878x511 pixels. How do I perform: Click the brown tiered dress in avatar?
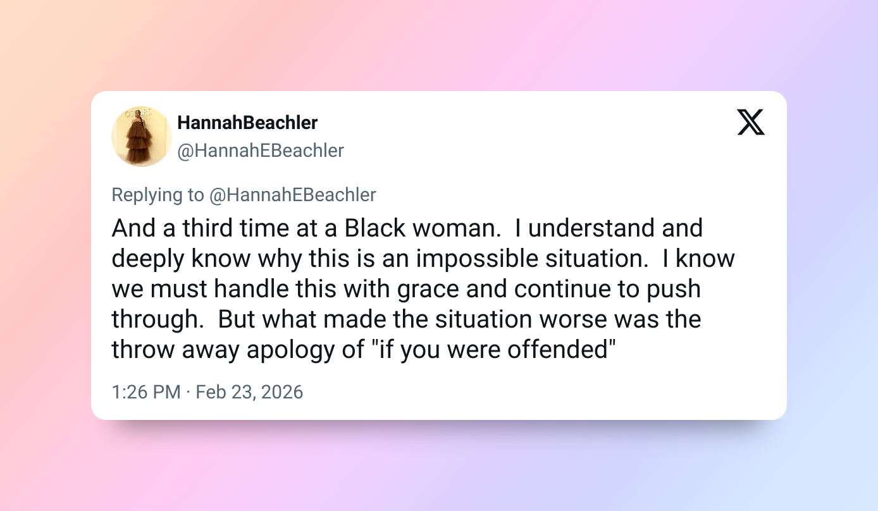[135, 143]
